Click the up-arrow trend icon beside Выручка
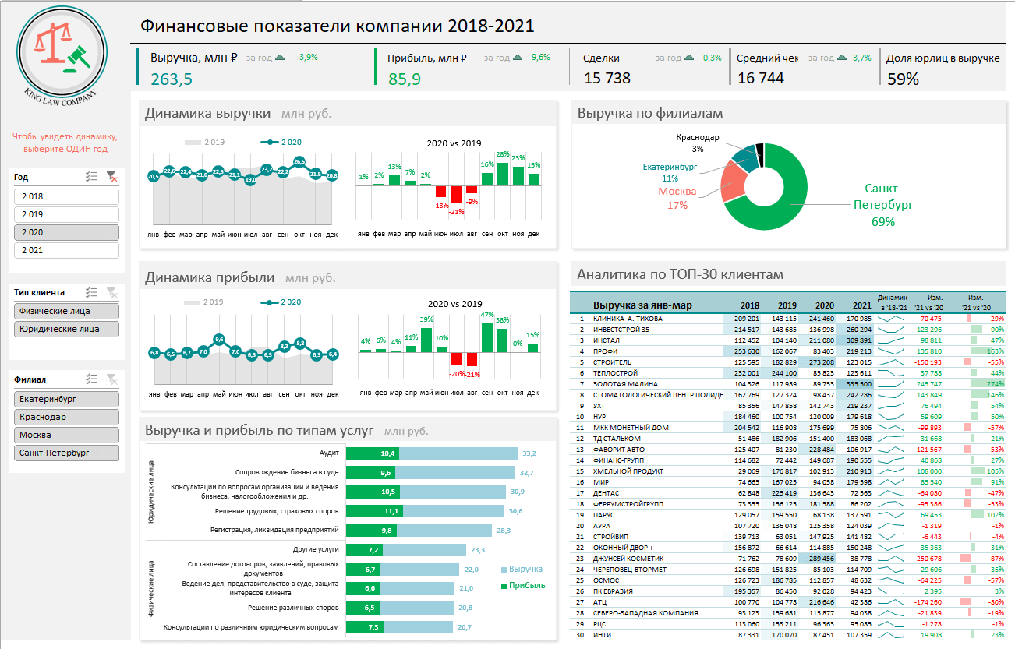Screen dimensions: 1015x649 tap(280, 58)
